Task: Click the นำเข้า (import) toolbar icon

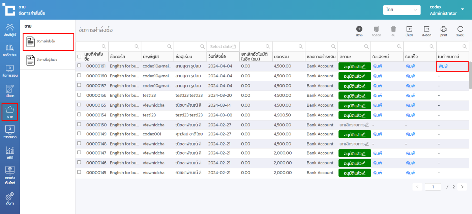Action: (409, 29)
